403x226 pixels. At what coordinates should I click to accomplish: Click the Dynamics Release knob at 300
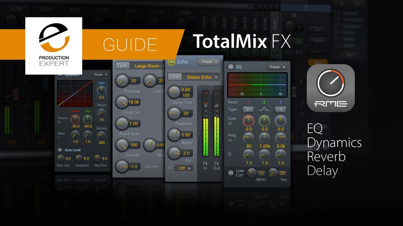(x=101, y=136)
